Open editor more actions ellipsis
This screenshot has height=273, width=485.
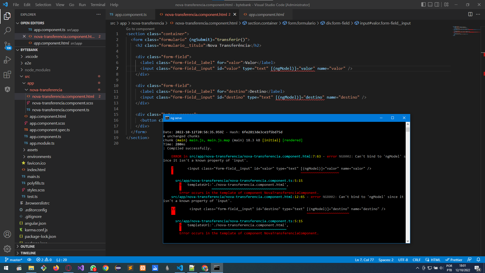(x=478, y=14)
